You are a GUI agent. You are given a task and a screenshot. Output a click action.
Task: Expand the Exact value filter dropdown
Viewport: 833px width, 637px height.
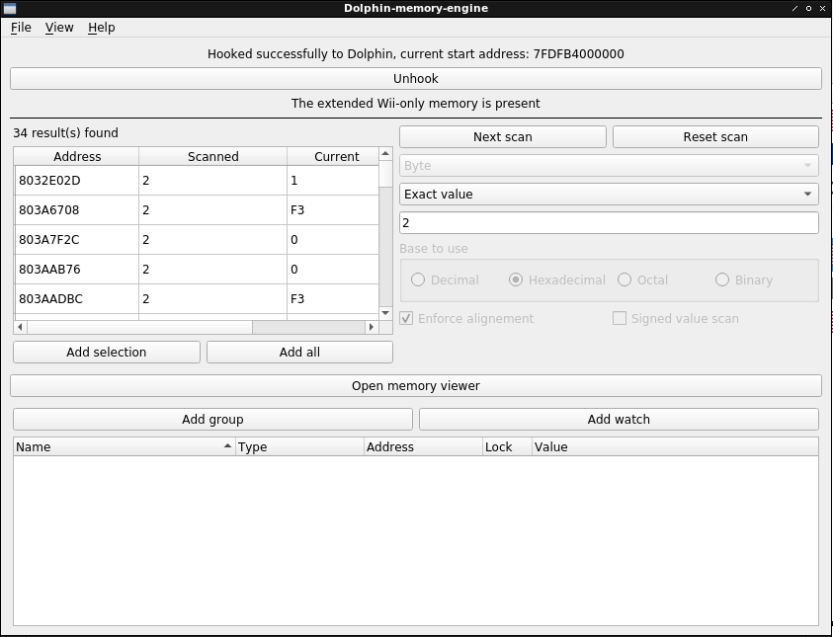point(609,195)
